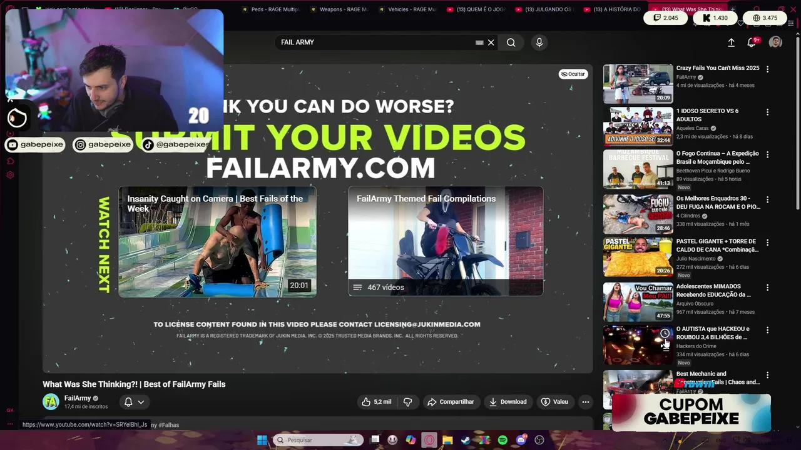Dislike the video with thumbs down
Viewport: 801px width, 450px height.
coord(407,402)
